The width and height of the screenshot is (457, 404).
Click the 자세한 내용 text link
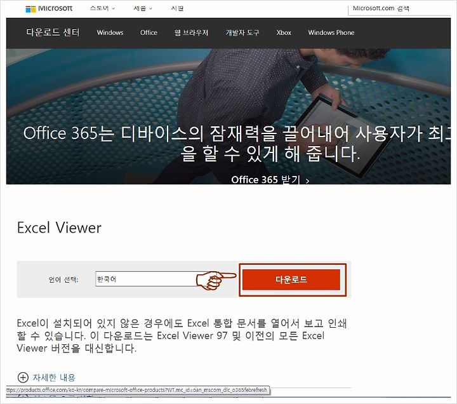[54, 377]
